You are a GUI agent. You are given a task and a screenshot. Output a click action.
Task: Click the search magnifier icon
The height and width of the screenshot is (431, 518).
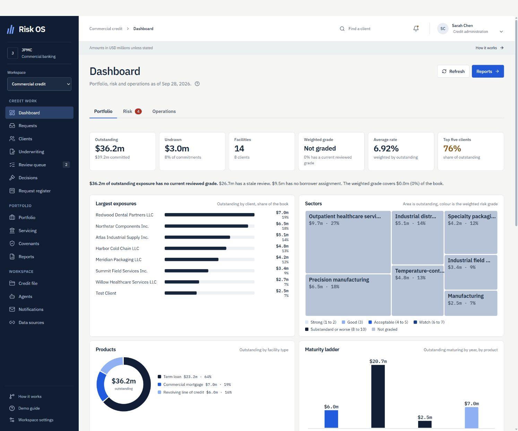[x=342, y=29]
